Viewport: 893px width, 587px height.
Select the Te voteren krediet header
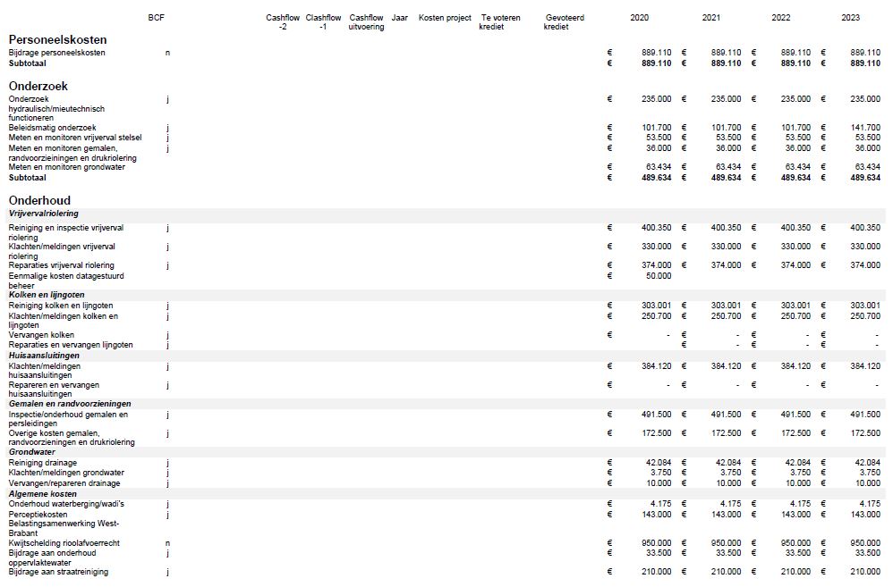(x=499, y=22)
